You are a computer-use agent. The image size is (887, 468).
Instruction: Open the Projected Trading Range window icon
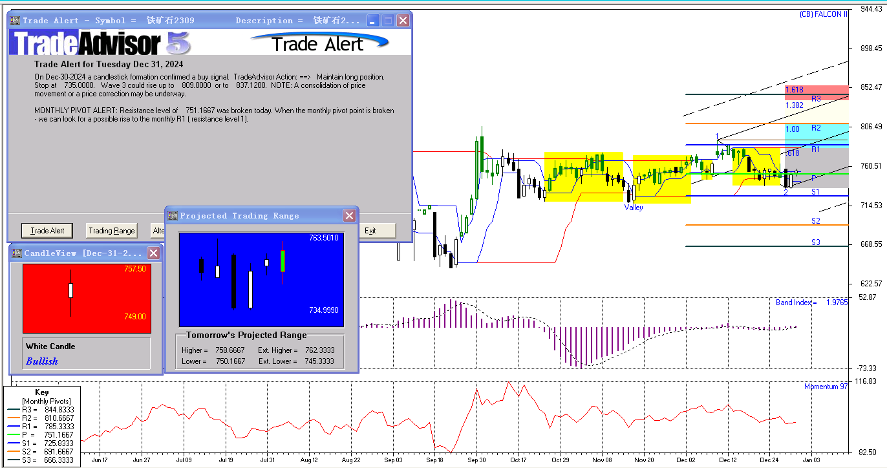click(173, 215)
